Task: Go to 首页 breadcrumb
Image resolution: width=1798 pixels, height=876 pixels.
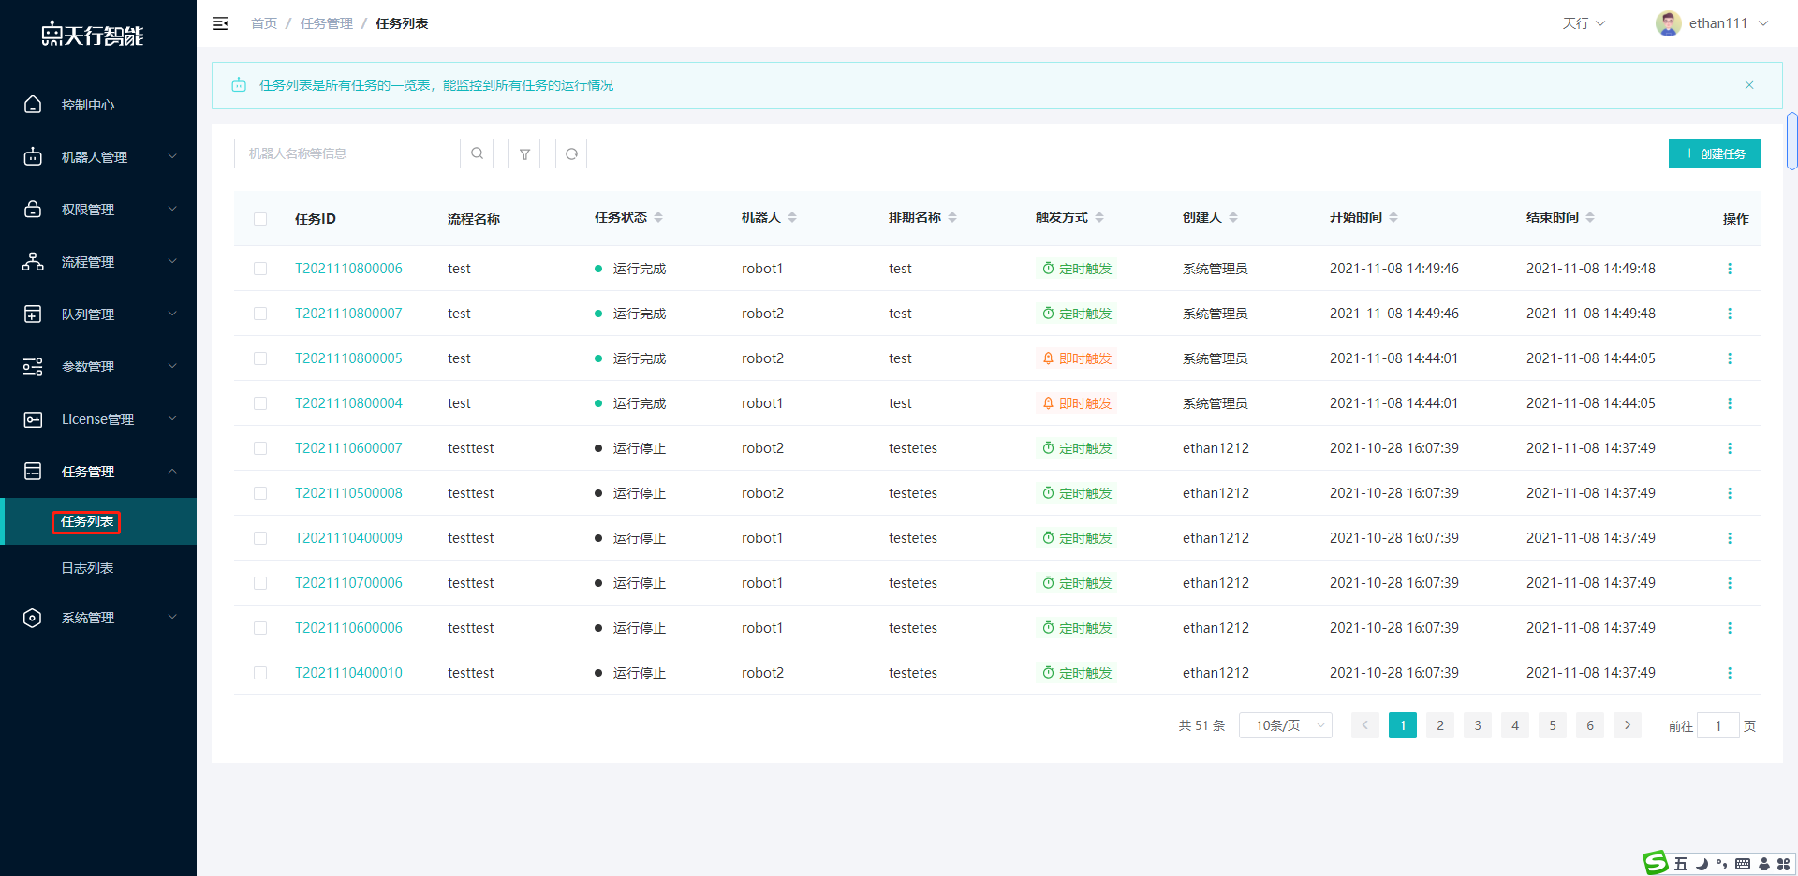Action: pyautogui.click(x=264, y=23)
